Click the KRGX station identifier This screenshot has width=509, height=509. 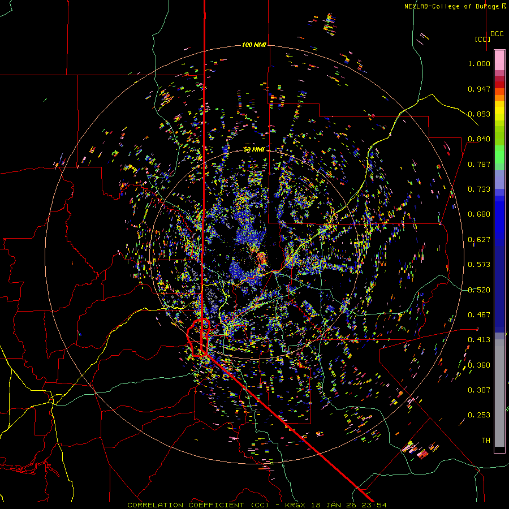pyautogui.click(x=296, y=505)
